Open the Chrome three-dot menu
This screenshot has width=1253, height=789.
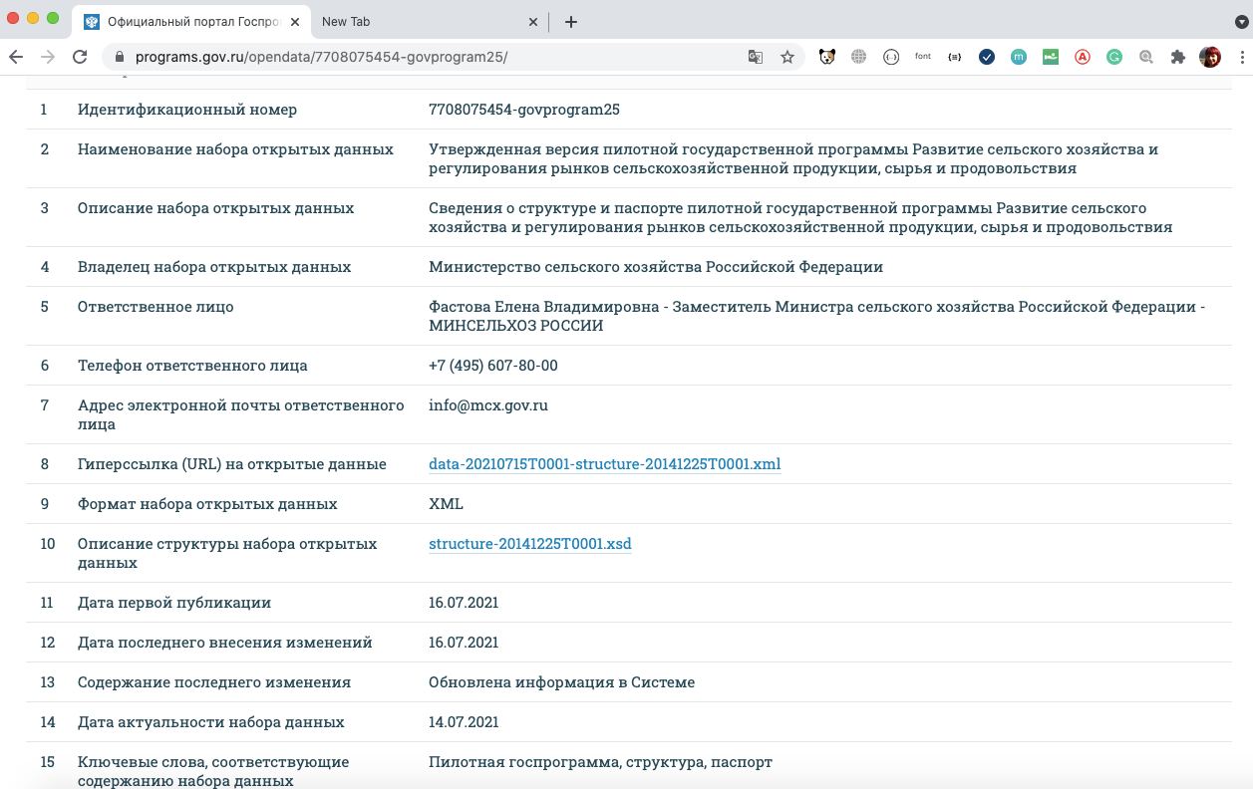tap(1238, 57)
